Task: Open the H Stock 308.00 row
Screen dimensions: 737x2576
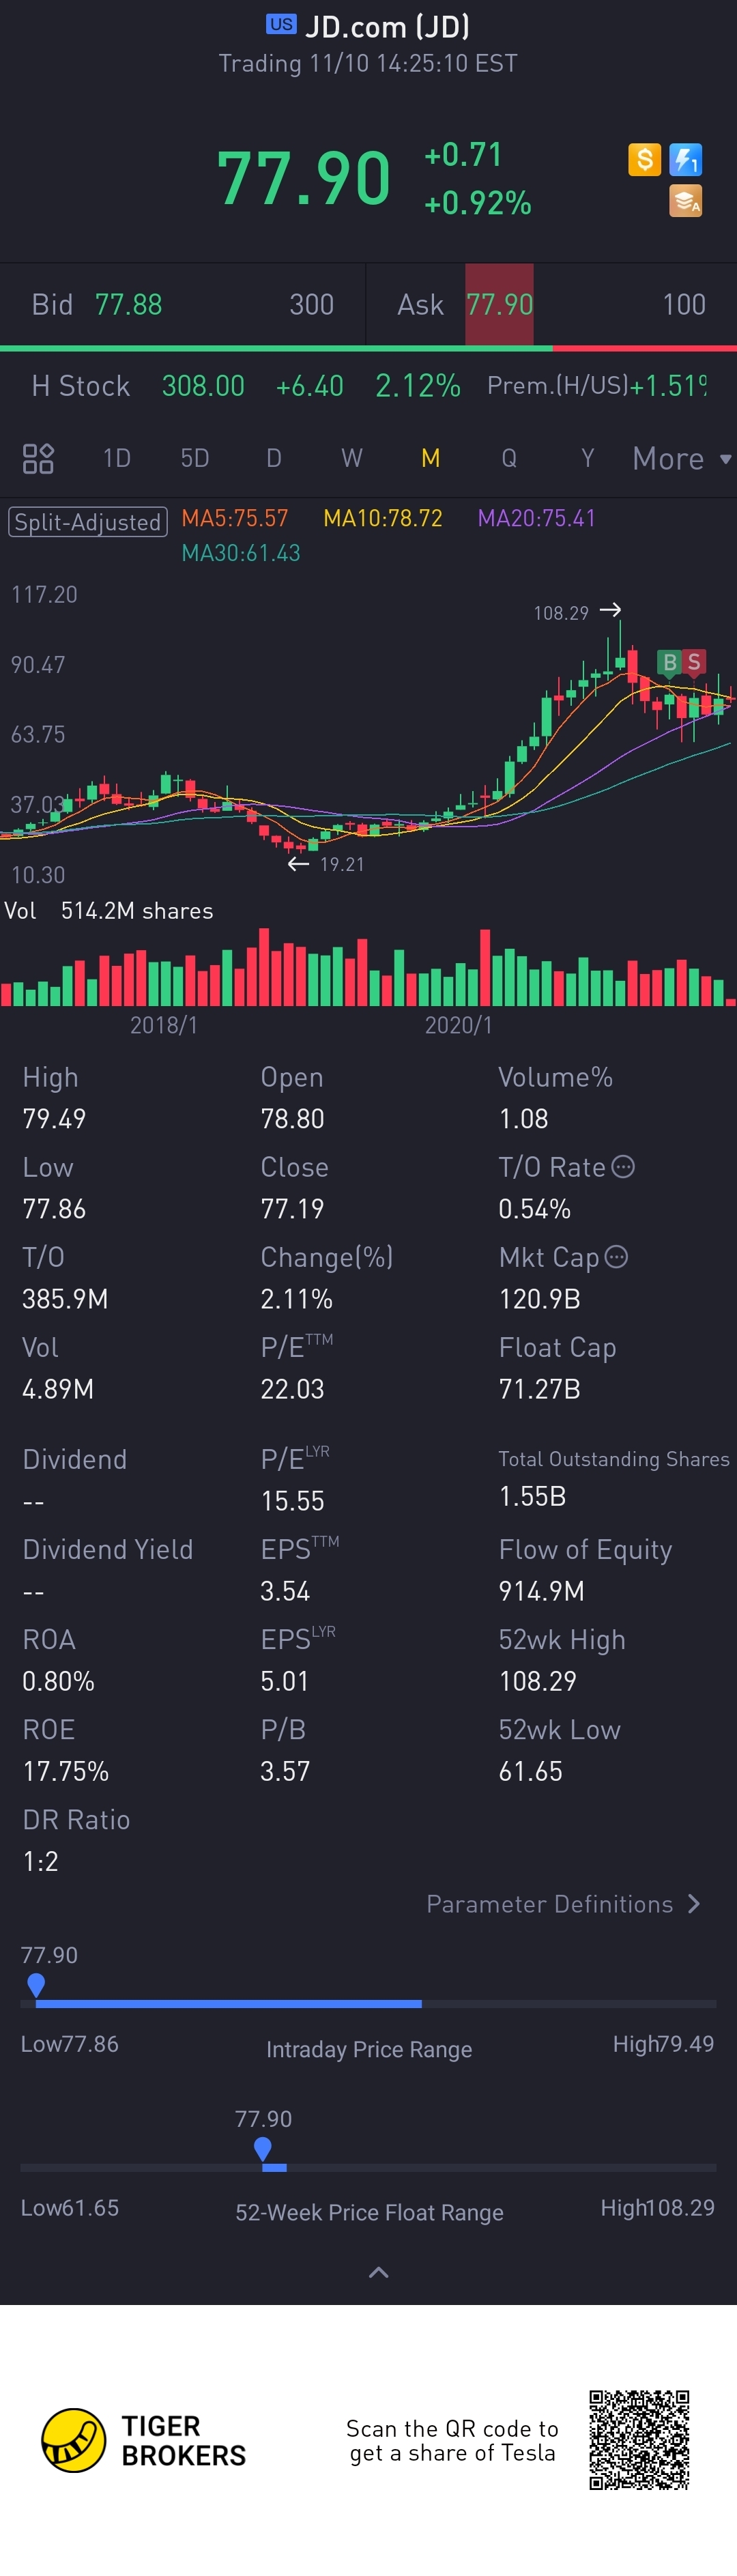Action: point(368,386)
